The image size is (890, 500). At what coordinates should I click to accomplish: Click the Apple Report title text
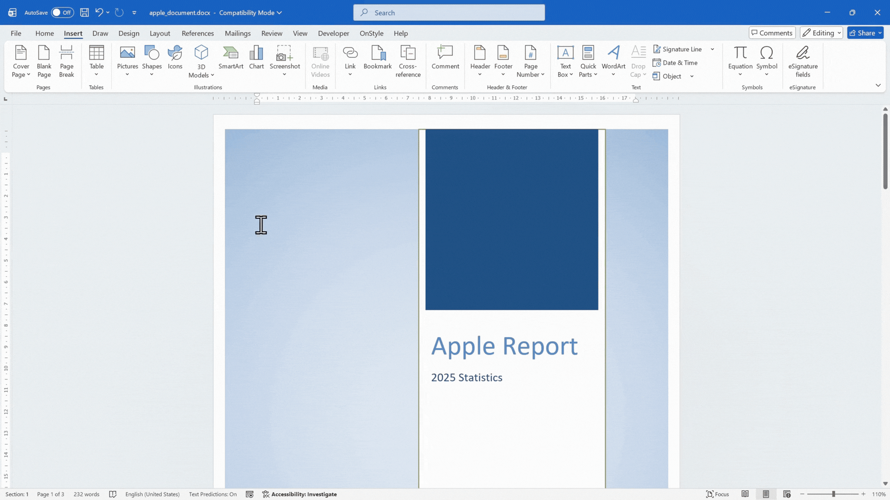tap(504, 346)
